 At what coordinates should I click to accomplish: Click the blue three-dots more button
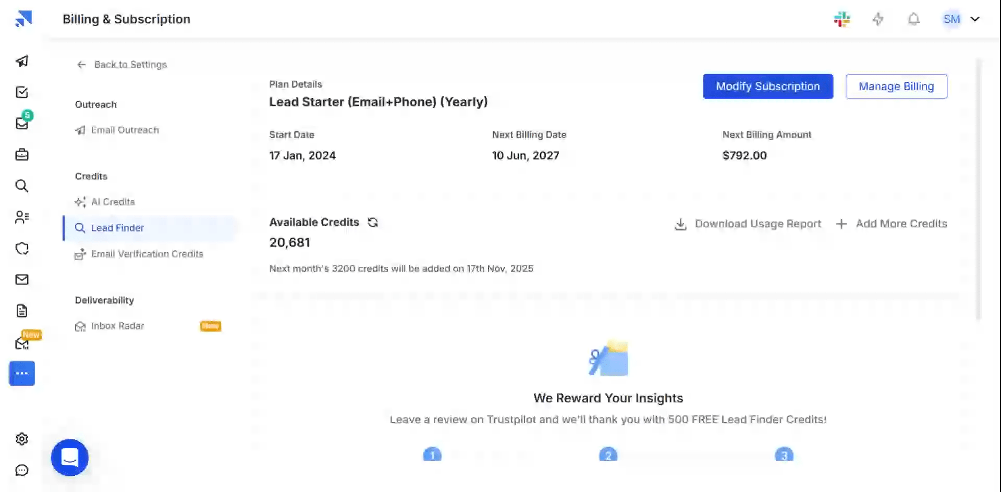pyautogui.click(x=22, y=373)
